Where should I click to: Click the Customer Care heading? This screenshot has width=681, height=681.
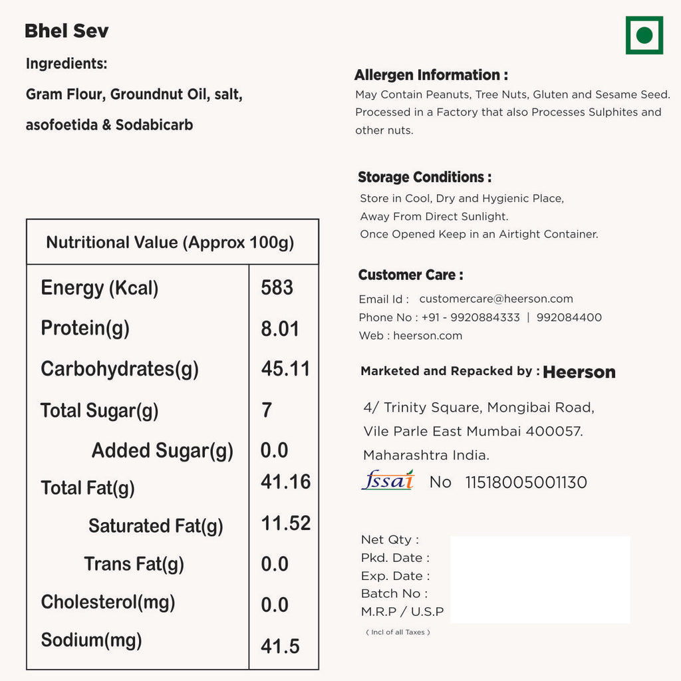click(410, 275)
